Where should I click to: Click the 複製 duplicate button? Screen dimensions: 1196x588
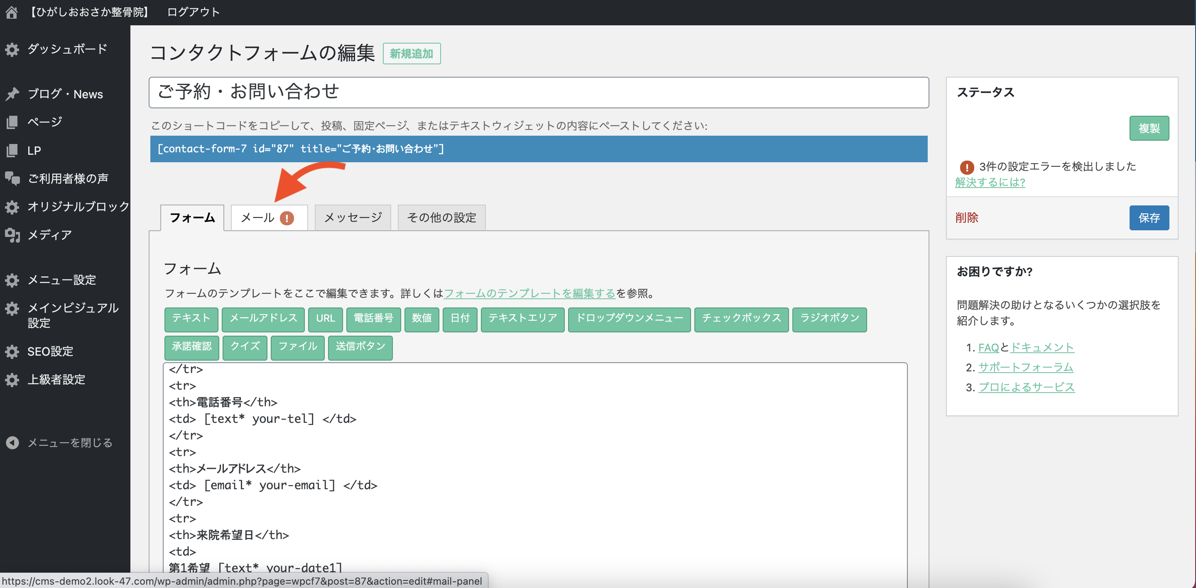tap(1149, 128)
